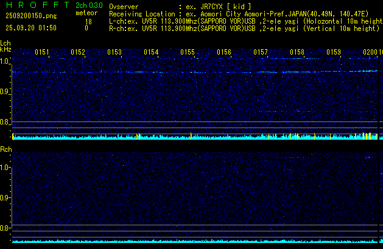
Task: Click the 0.8 frequency label in Rch
Action: coord(5,228)
